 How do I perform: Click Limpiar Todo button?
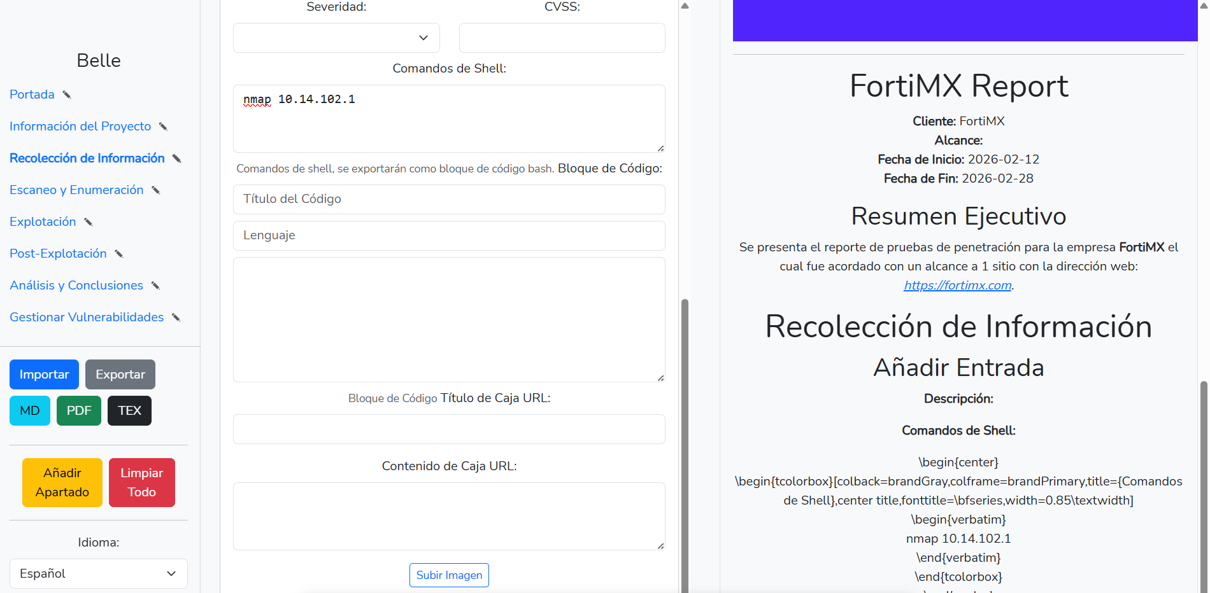coord(142,482)
